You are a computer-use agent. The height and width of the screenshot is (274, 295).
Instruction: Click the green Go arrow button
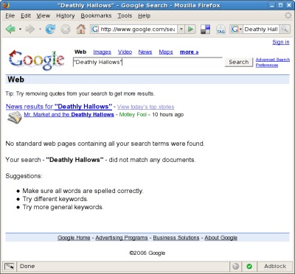click(x=190, y=29)
